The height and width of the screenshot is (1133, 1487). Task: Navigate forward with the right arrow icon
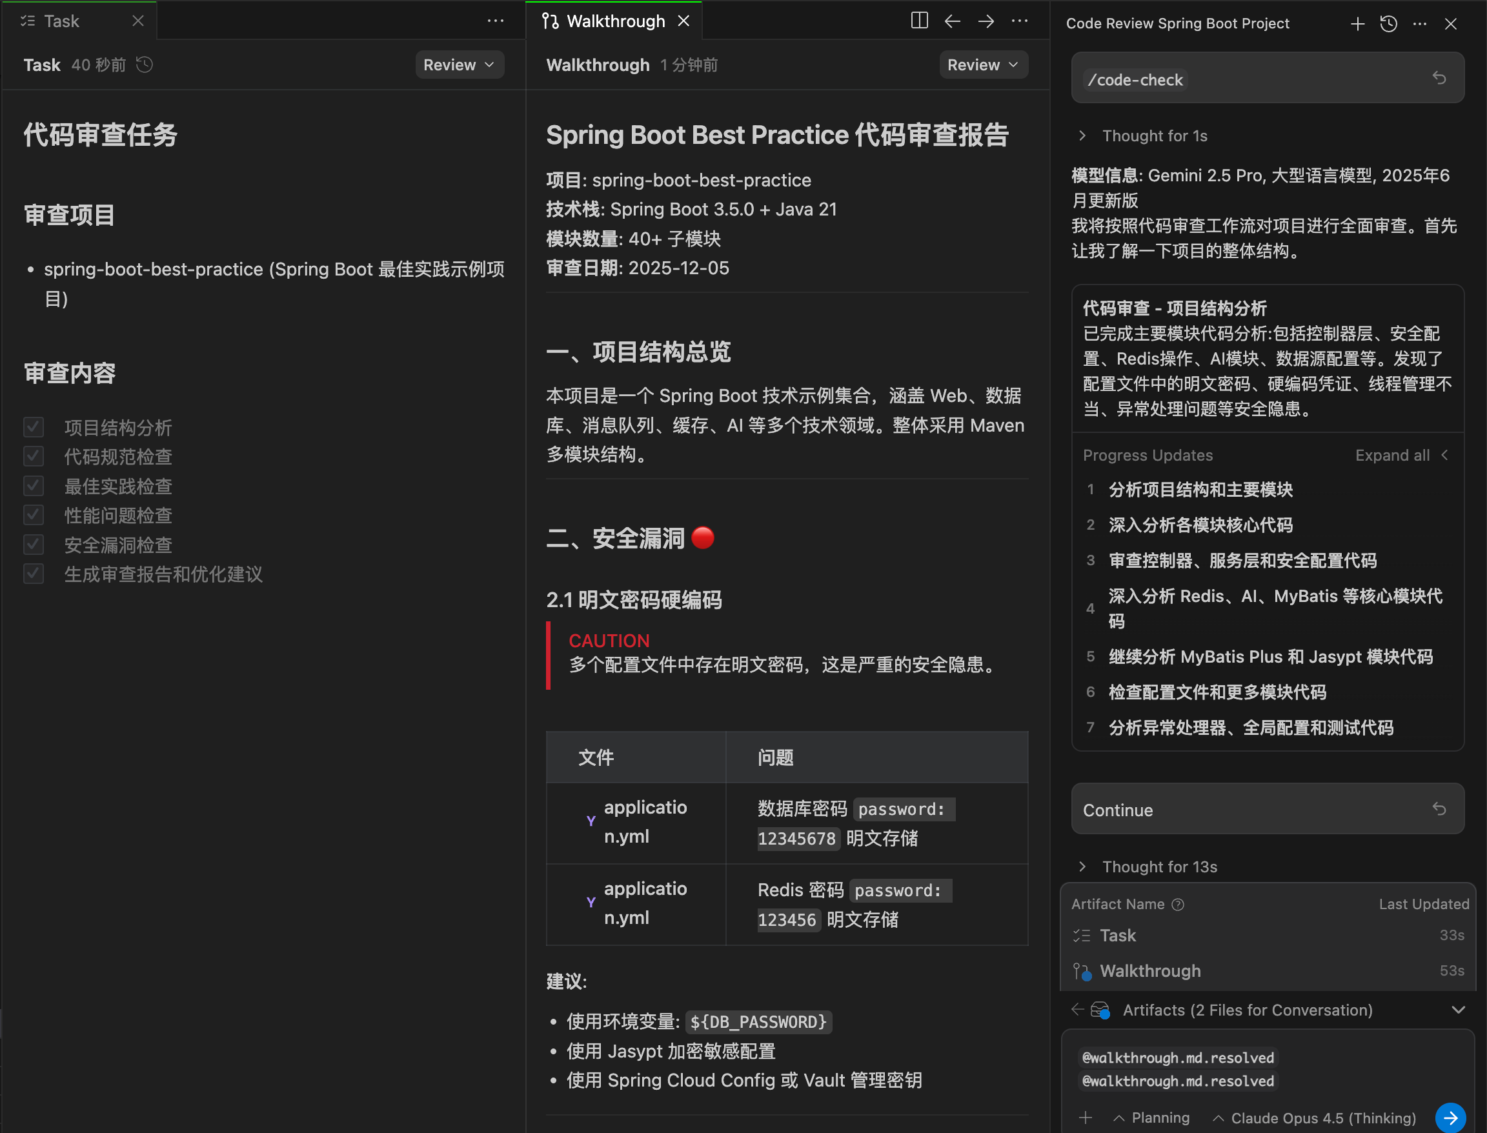(986, 21)
